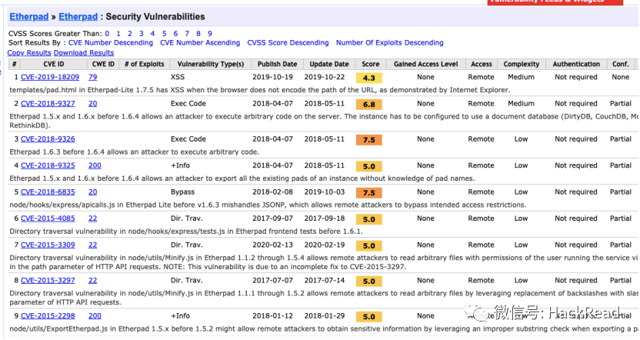The height and width of the screenshot is (340, 640).
Task: Sort by CVE Number Descending
Action: [x=111, y=42]
